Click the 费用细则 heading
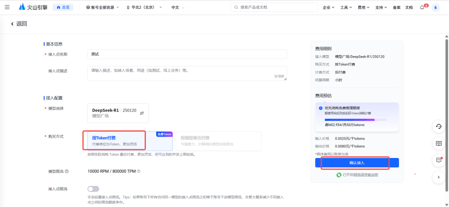Screen dimensions: 449x207 click(x=323, y=49)
